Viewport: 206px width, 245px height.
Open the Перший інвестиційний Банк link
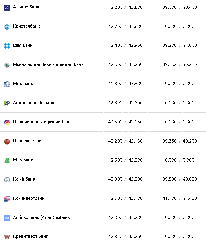42,122
